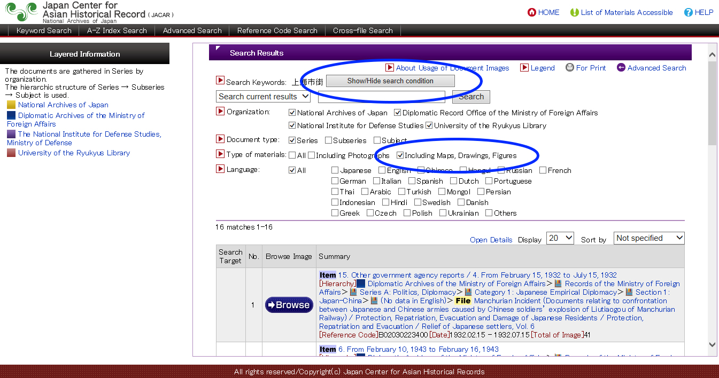Viewport: 719px width, 378px height.
Task: Click yellow square icon for National Archives
Action: click(11, 105)
